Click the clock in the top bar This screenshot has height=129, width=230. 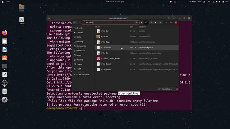[115, 1]
